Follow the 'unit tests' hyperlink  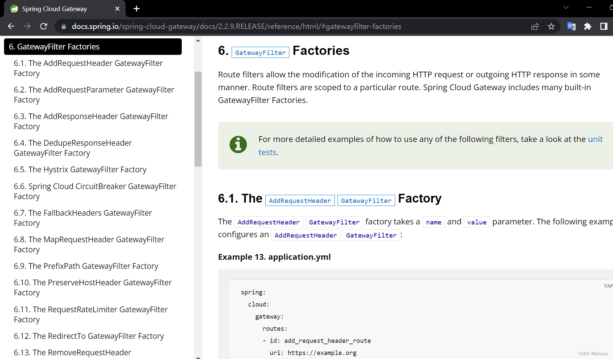pos(595,139)
